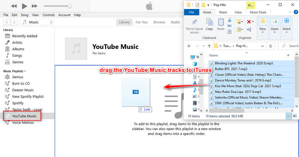The image size is (299, 157).
Task: Open the Music Tools ribbon tab
Action: click(x=258, y=12)
